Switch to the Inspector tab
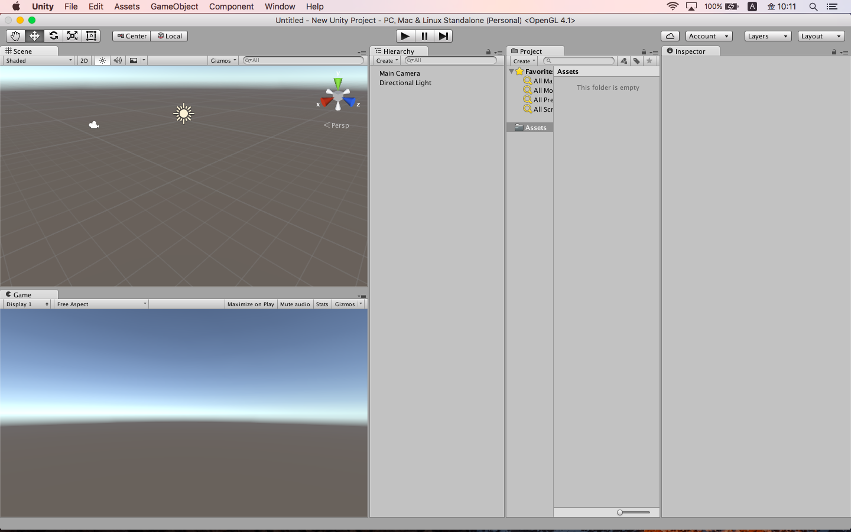This screenshot has height=532, width=851. point(690,51)
